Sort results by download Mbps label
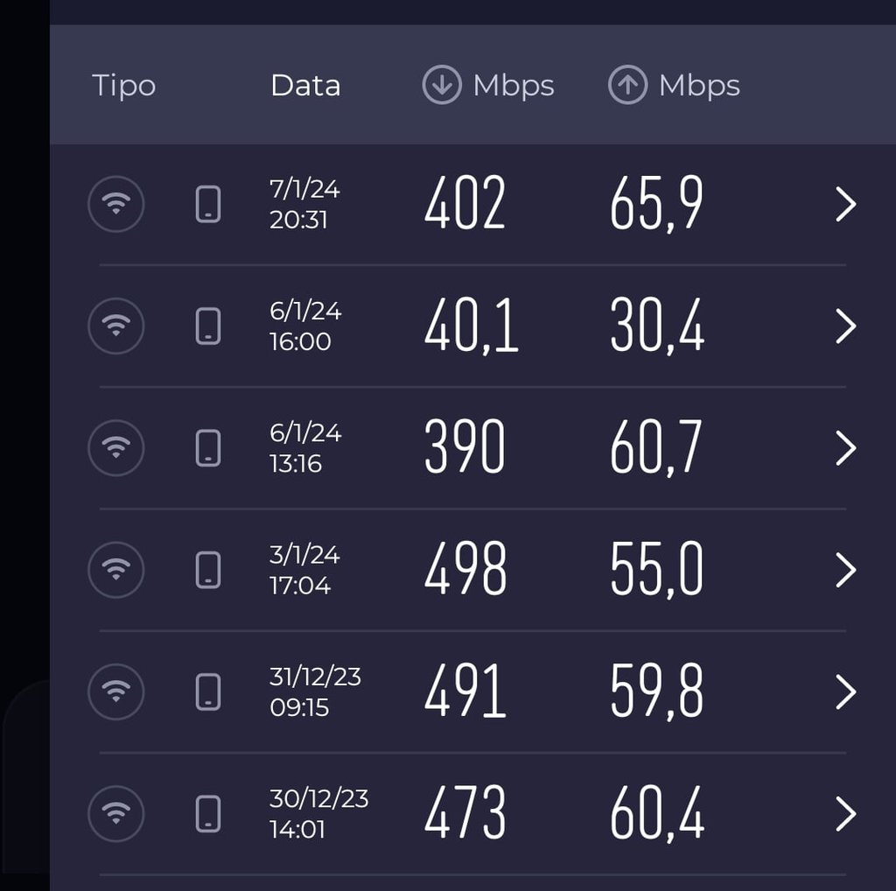Viewport: 896px width, 891px height. pyautogui.click(x=514, y=87)
